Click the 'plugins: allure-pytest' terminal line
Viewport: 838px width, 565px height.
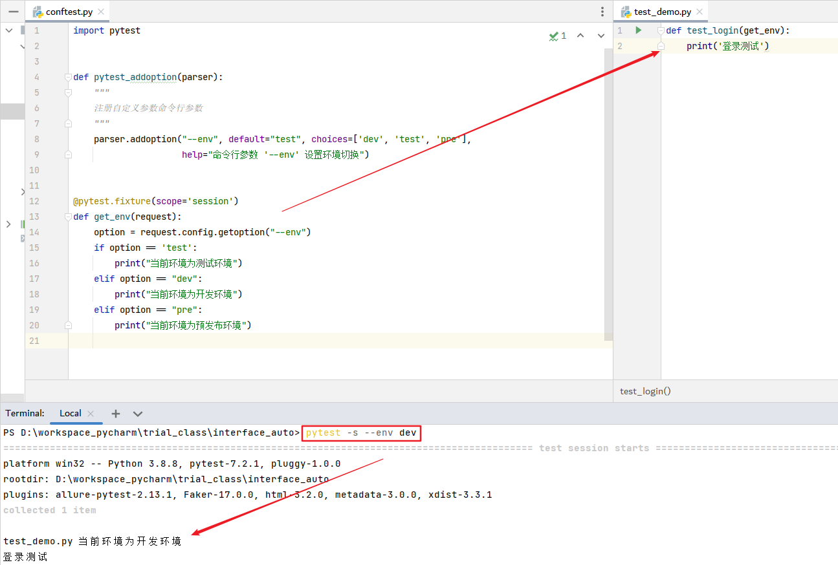[x=248, y=495]
